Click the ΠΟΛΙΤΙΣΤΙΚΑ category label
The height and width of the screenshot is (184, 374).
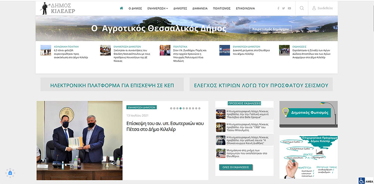click(x=180, y=47)
